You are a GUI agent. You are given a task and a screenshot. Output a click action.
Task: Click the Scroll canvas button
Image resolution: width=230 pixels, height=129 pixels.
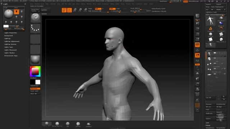(x=197, y=24)
